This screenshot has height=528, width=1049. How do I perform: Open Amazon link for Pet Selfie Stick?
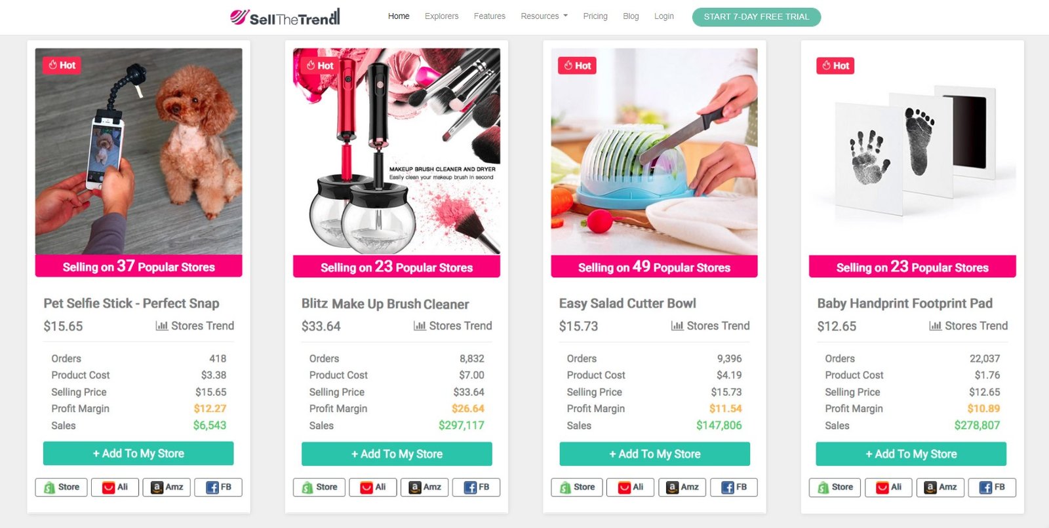167,487
